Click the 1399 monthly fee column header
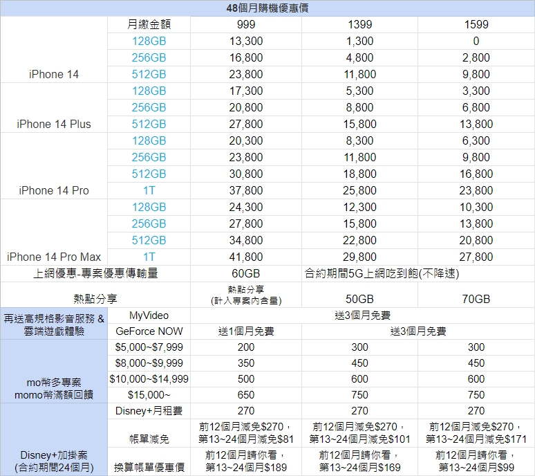 [359, 24]
